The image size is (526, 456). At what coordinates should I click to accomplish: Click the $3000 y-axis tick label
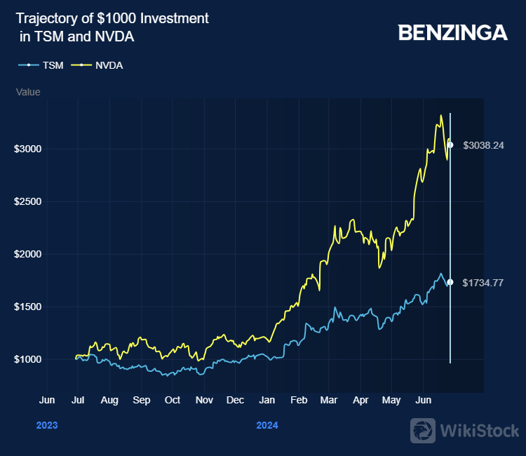pos(28,149)
